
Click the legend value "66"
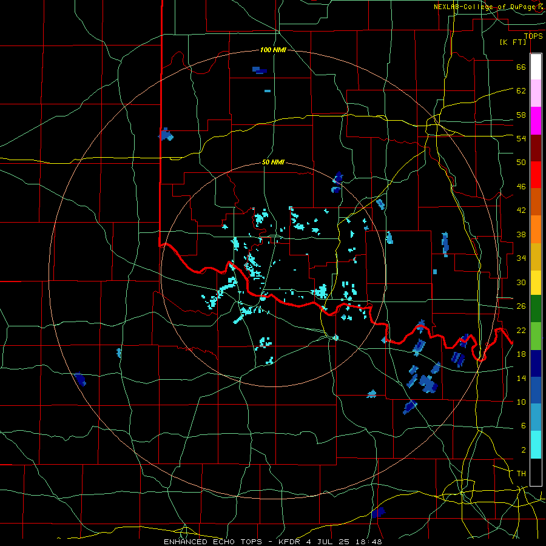point(521,67)
